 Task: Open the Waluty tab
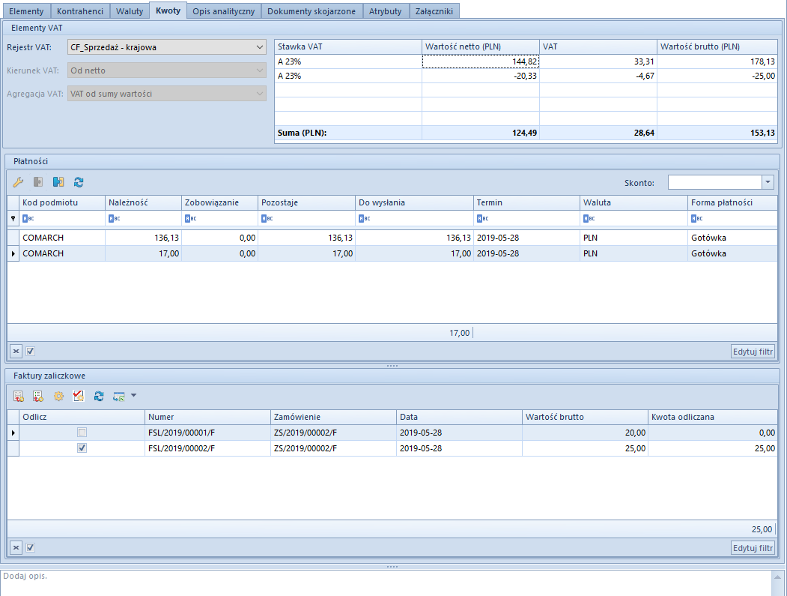130,11
